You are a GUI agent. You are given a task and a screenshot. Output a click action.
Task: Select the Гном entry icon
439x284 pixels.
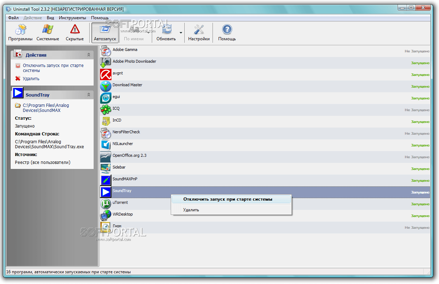106,227
